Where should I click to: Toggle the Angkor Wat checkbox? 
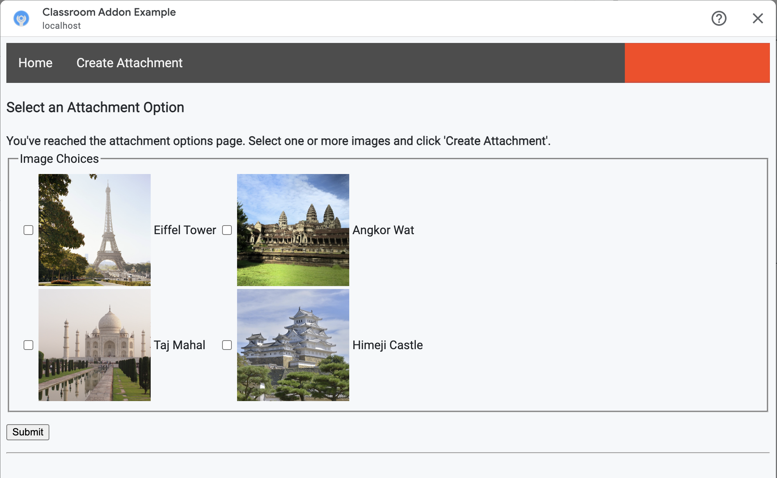(x=227, y=230)
